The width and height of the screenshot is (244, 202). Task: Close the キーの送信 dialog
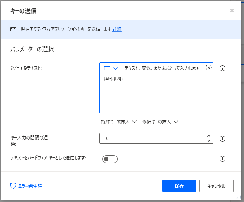232,10
